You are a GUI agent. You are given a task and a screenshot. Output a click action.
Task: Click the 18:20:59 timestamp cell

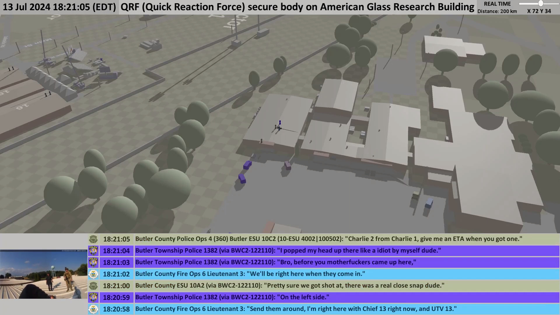[x=116, y=297]
